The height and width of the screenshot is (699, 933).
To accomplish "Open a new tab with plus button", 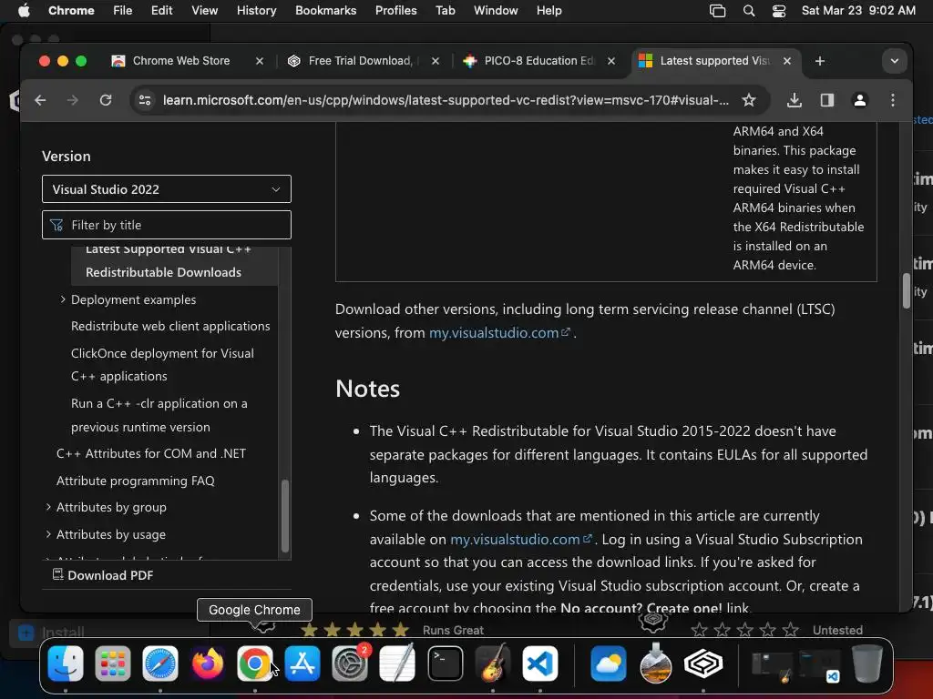I will pos(819,61).
